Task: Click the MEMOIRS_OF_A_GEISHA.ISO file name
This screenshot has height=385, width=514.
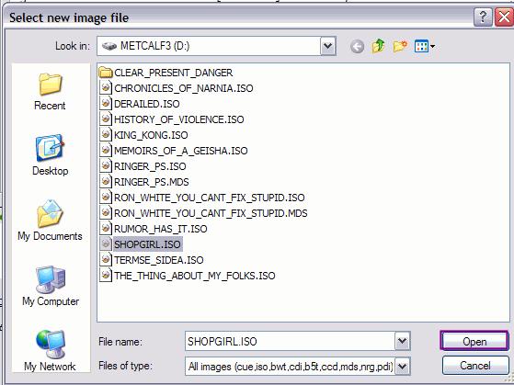Action: pos(180,151)
